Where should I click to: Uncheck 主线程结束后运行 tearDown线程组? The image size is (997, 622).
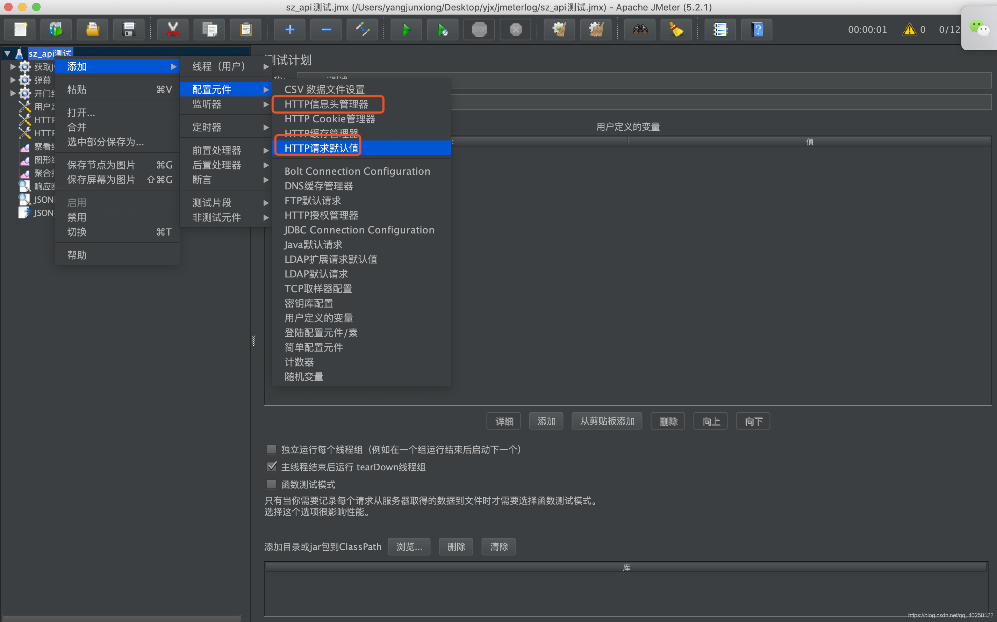(271, 466)
